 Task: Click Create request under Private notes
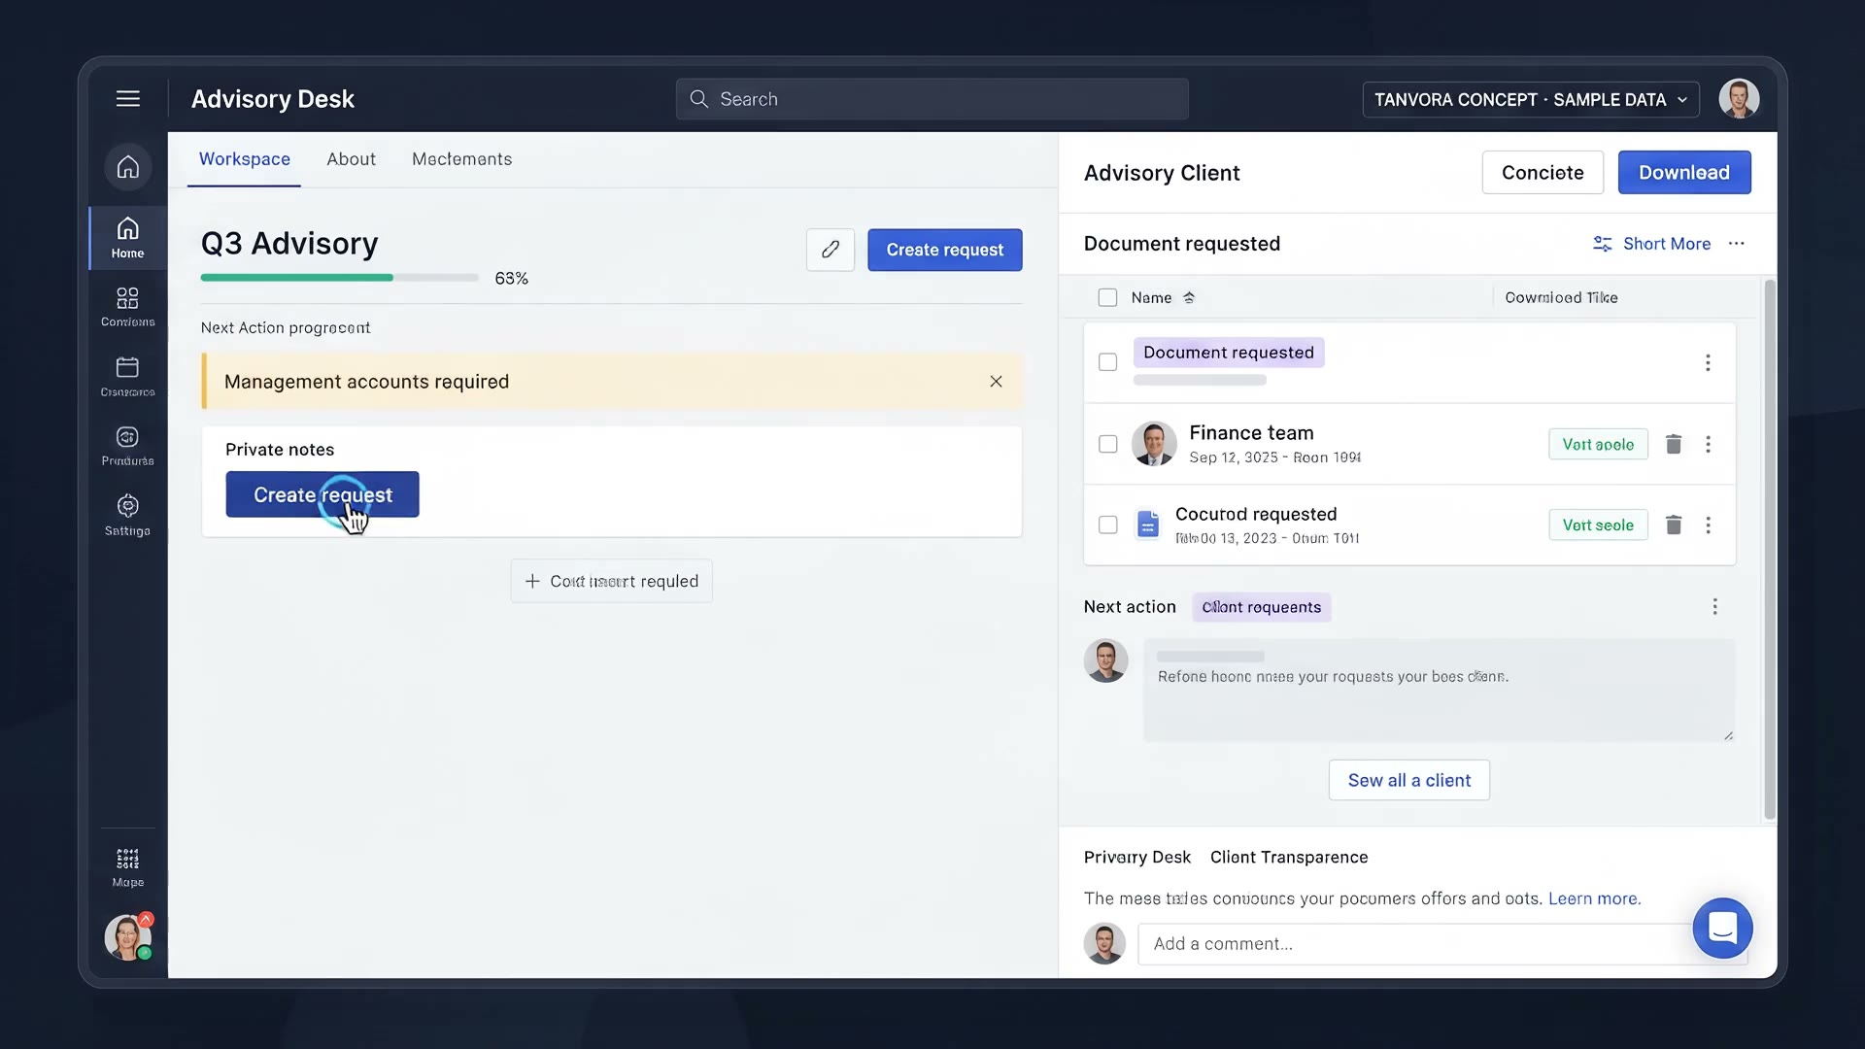tap(322, 494)
